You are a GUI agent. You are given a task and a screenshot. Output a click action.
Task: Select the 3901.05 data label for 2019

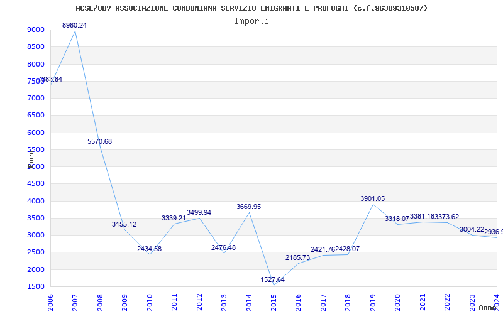click(x=372, y=199)
